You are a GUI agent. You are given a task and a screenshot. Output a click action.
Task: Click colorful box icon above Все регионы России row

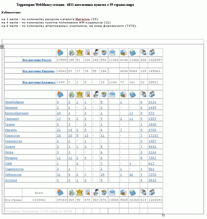tap(104, 53)
